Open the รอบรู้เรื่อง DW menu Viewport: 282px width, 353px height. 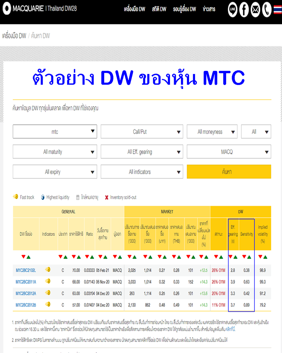click(x=184, y=9)
